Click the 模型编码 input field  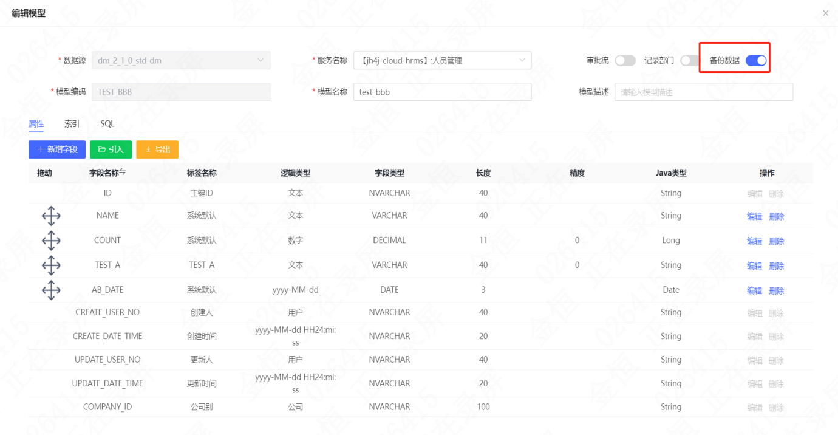tap(181, 92)
